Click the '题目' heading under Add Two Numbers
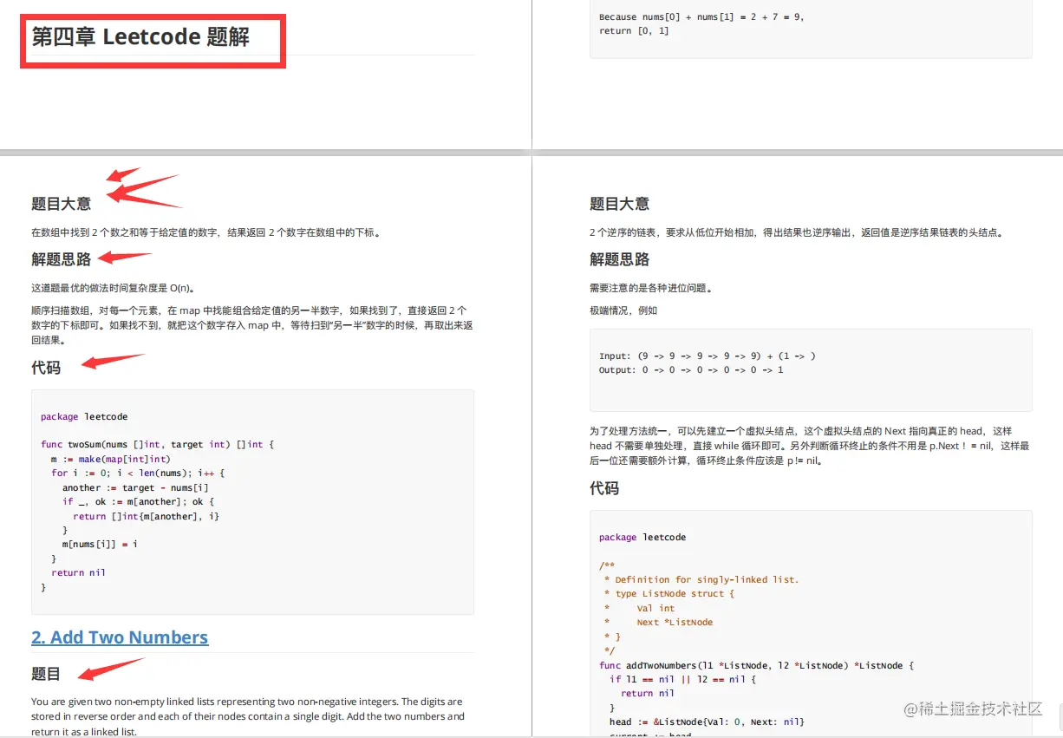This screenshot has height=738, width=1063. (46, 674)
